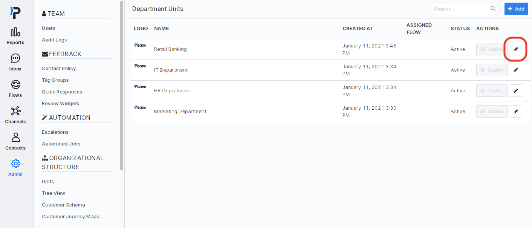Open the Reports panel
The image size is (532, 228).
pyautogui.click(x=15, y=36)
